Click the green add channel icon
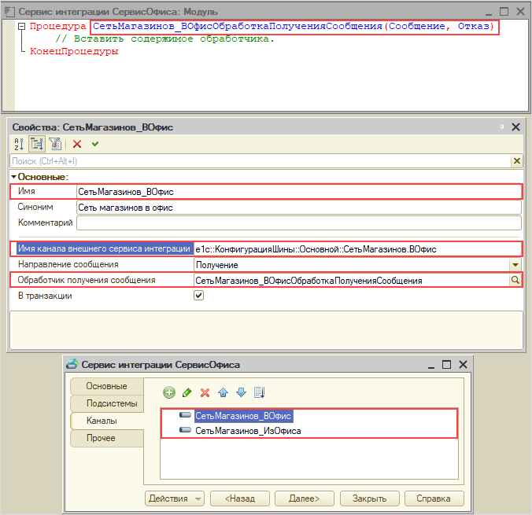 [169, 392]
